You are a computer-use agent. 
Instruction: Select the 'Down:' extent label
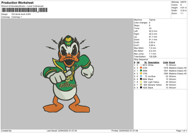point(137,40)
